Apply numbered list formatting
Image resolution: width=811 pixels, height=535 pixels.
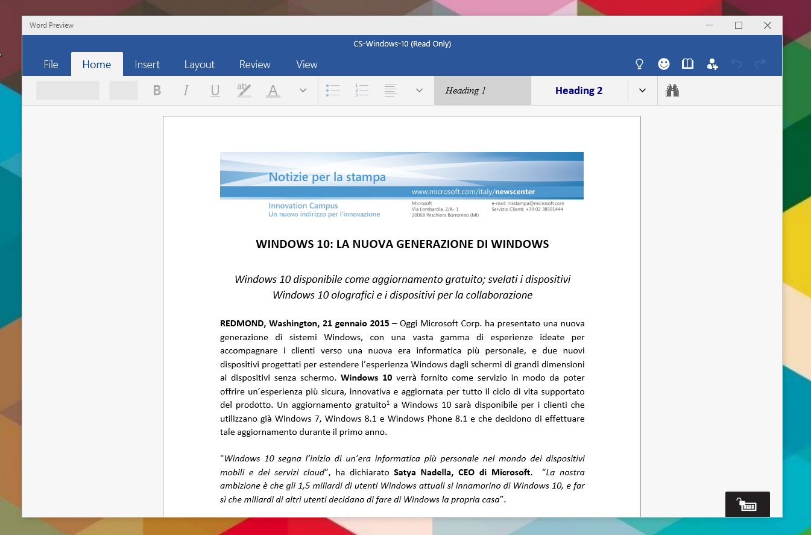pyautogui.click(x=362, y=90)
